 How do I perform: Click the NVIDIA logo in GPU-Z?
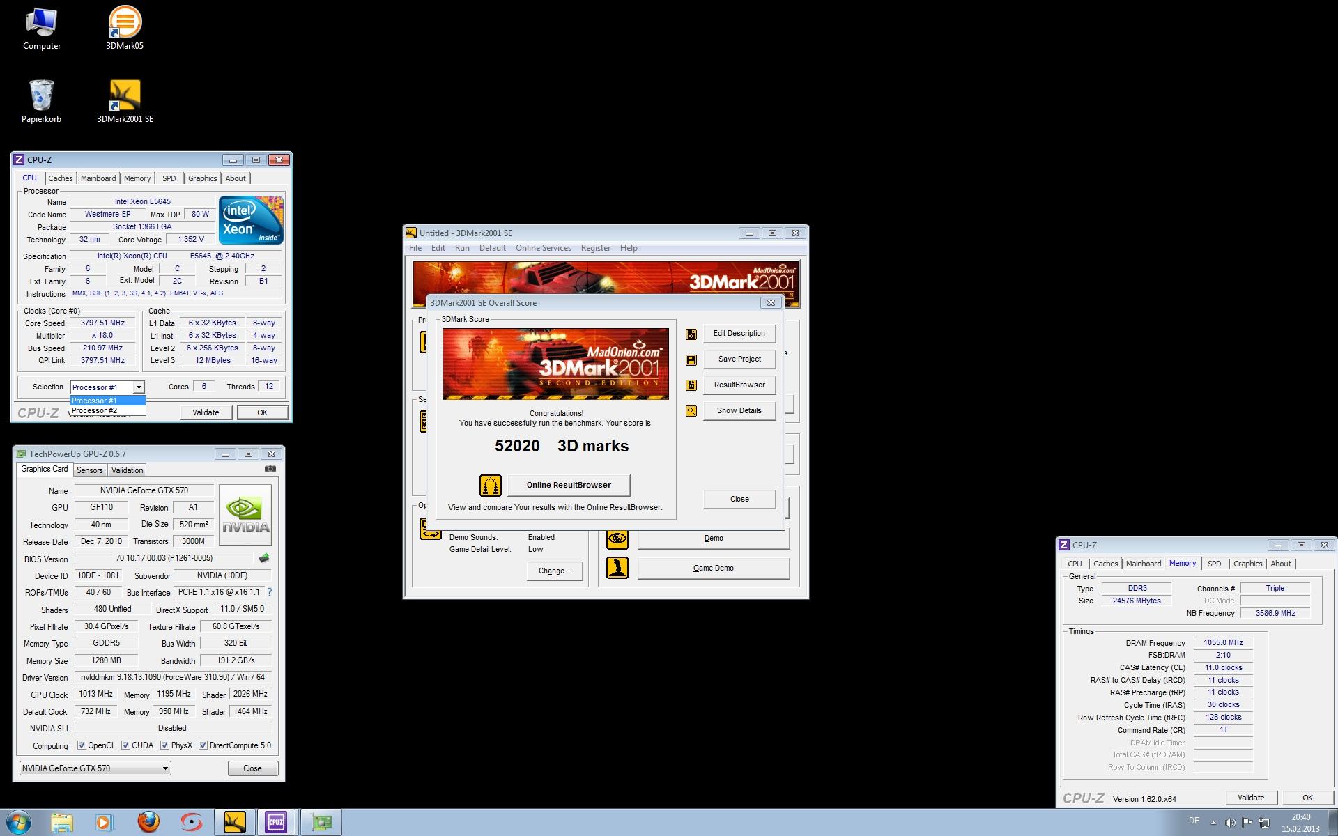click(x=245, y=515)
